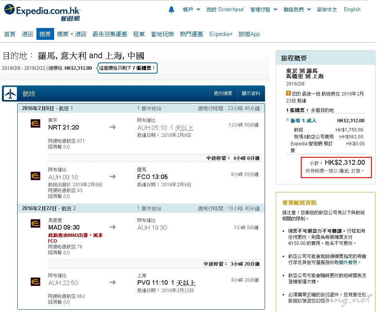Open the 當地玩樂 activities tab
Screen dimensions: 377x312
tap(162, 34)
